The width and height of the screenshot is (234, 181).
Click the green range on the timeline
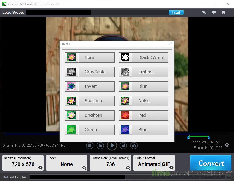pyautogui.click(x=198, y=136)
